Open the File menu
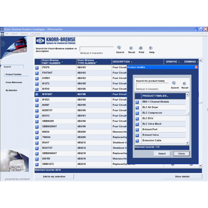The width and height of the screenshot is (208, 208). pos(7,34)
